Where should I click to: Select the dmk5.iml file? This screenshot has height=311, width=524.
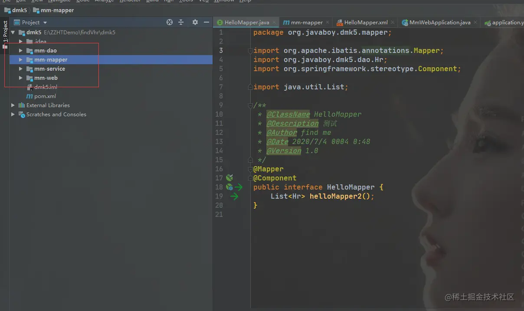tap(46, 87)
